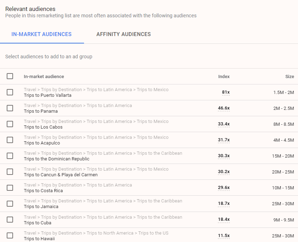Tick the Trips to Los Cabos checkbox

pos(10,124)
